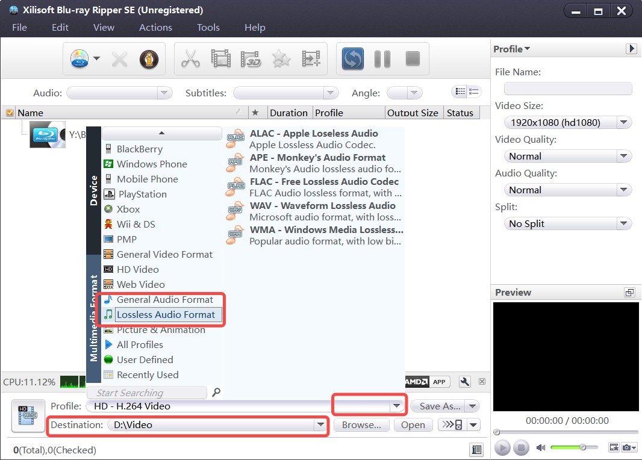The image size is (642, 460).
Task: Expand the Profile panel arrow button
Action: point(631,49)
